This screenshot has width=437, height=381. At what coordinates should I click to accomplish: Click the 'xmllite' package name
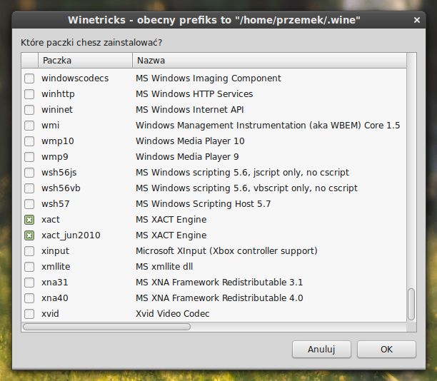pyautogui.click(x=56, y=267)
